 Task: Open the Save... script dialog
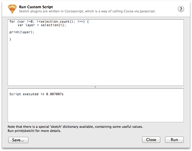point(18,140)
